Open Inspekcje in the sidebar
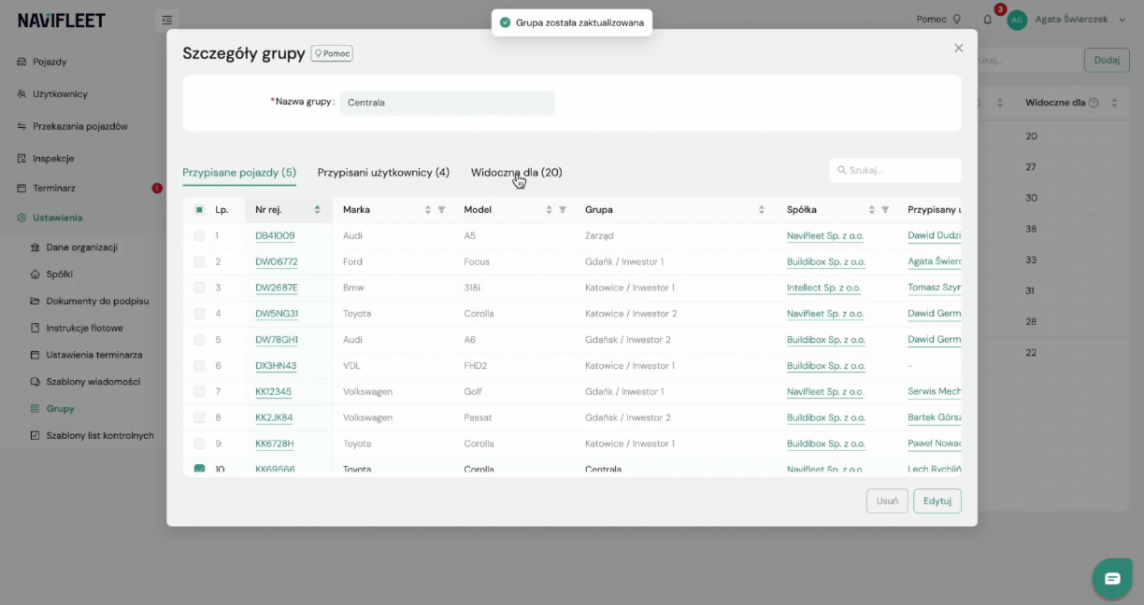This screenshot has width=1144, height=605. 53,159
